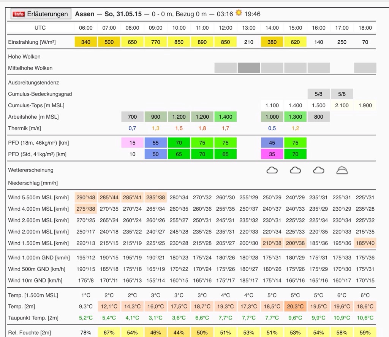Click dew point value 10,9°C
This screenshot has height=337, width=389.
[342, 318]
